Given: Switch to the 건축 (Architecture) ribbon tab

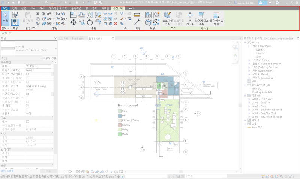Looking at the screenshot, I should (15, 8).
